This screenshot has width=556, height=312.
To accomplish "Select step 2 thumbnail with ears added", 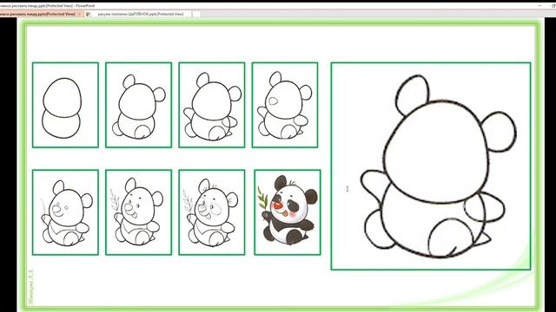I will tap(139, 105).
